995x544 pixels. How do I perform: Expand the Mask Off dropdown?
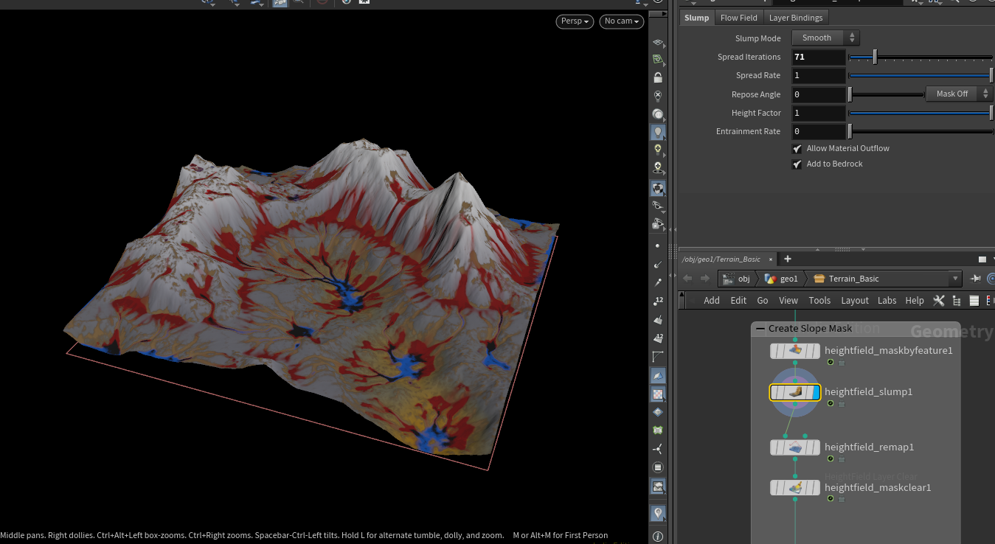[959, 94]
